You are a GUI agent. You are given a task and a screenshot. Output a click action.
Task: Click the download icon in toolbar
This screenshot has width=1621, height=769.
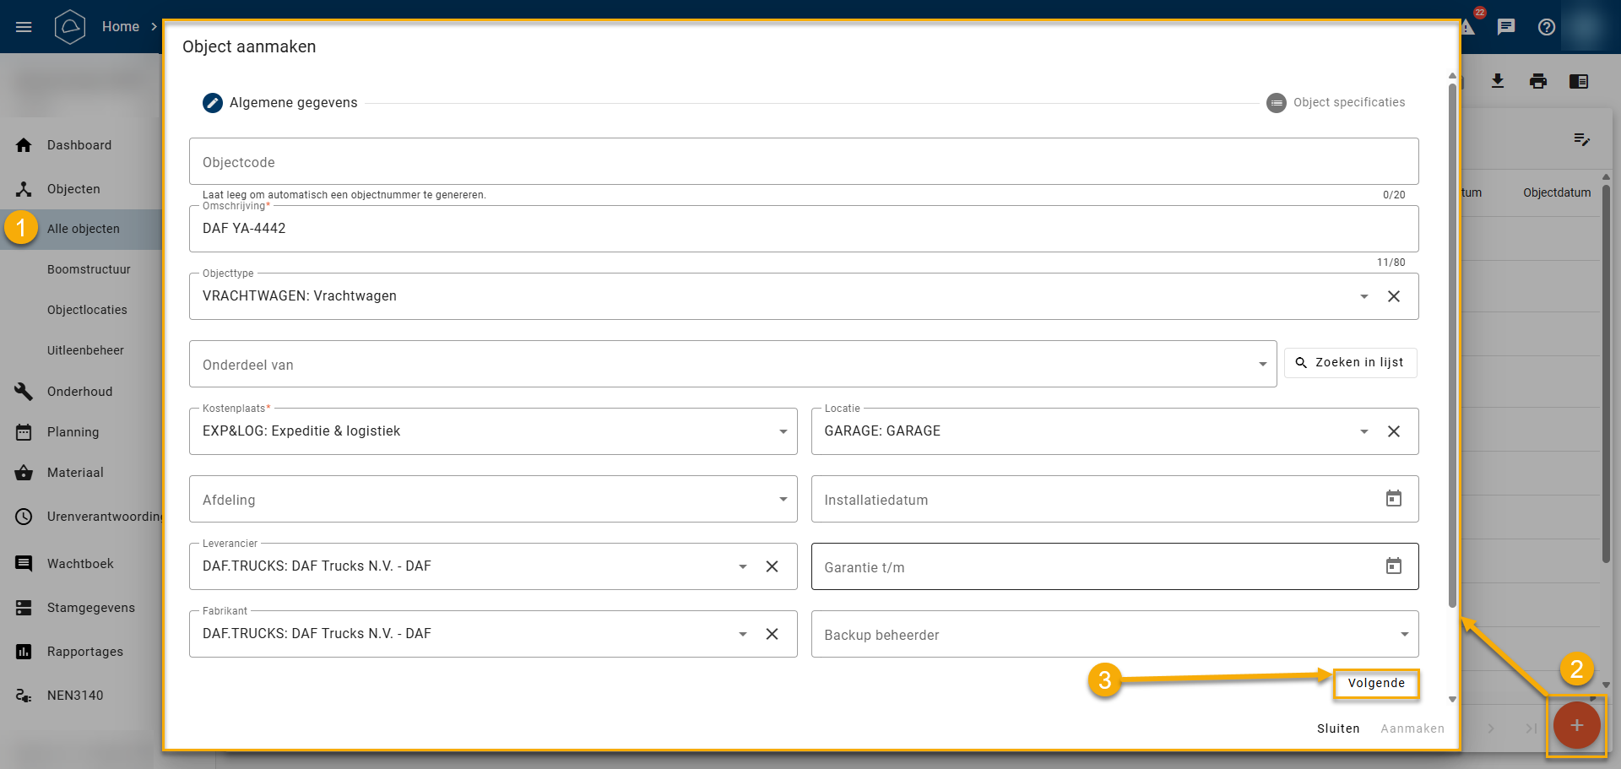click(1497, 81)
